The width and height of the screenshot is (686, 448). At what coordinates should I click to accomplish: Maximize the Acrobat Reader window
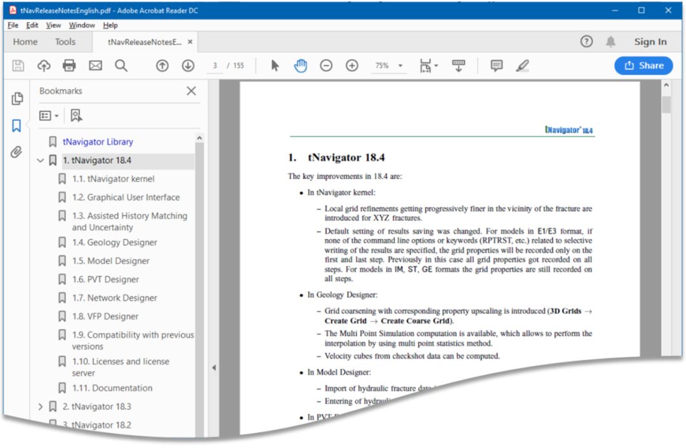642,11
